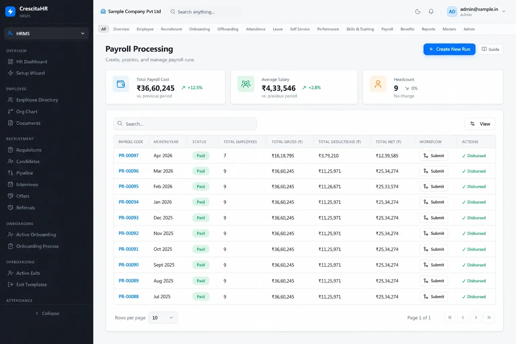Screen dimensions: 516x344
Task: Open the admin@sample.in account menu
Action: pos(476,11)
